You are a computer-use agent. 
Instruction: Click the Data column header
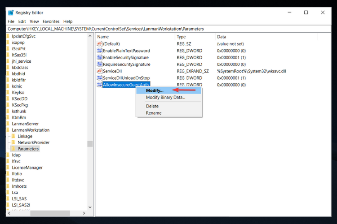[x=266, y=37]
